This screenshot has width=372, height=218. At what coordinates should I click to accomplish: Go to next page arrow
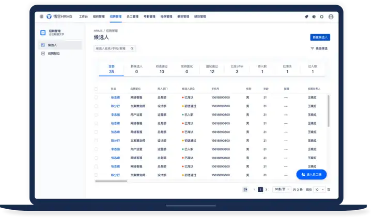(x=267, y=190)
